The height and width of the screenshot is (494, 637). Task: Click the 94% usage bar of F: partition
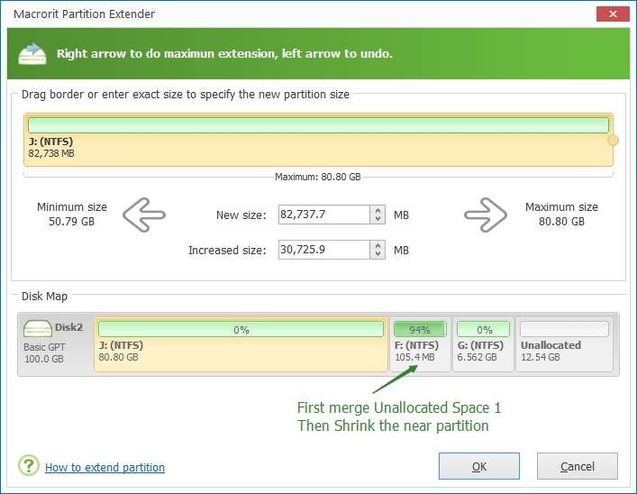[420, 329]
